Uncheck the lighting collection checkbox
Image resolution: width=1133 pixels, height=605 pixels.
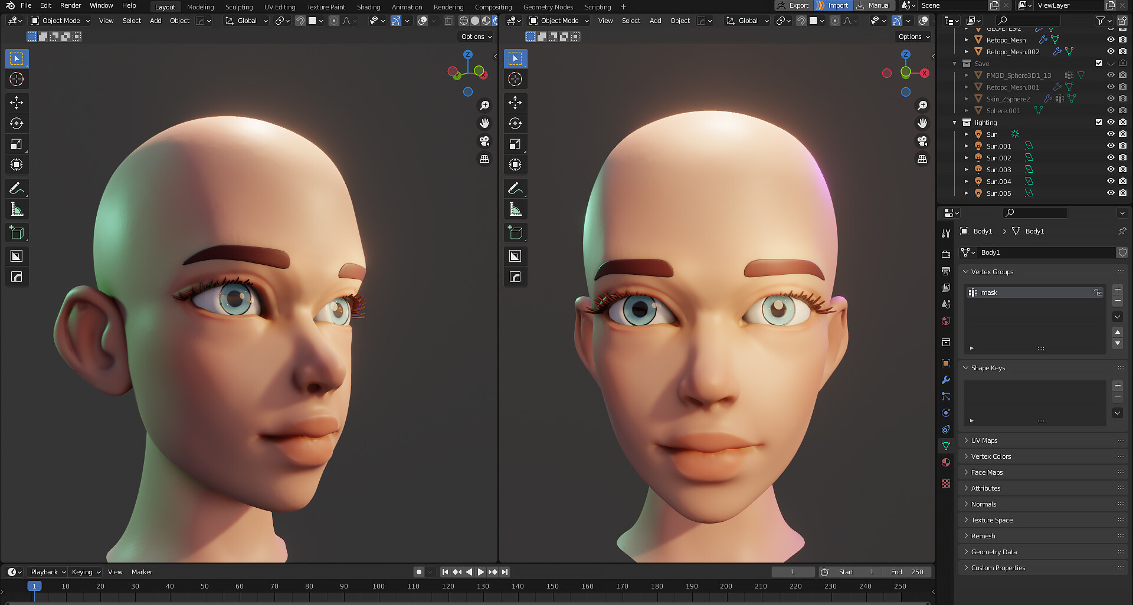tap(1099, 122)
